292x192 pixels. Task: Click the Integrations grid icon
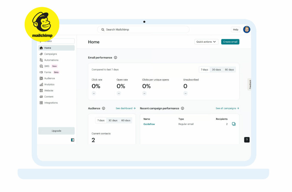(41, 103)
